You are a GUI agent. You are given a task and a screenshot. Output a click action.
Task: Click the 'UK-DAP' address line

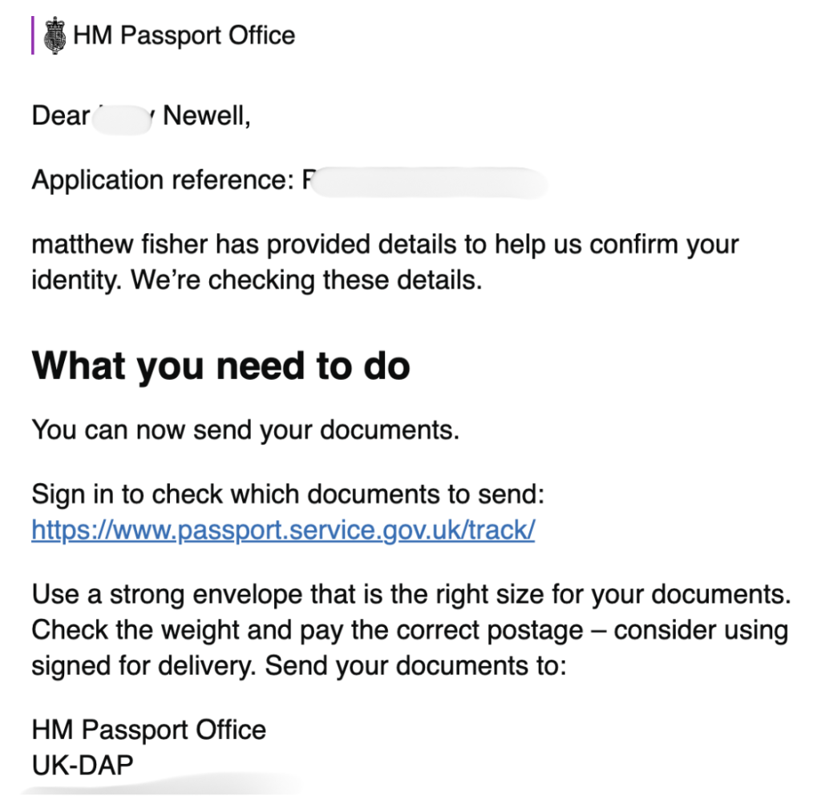tap(83, 765)
